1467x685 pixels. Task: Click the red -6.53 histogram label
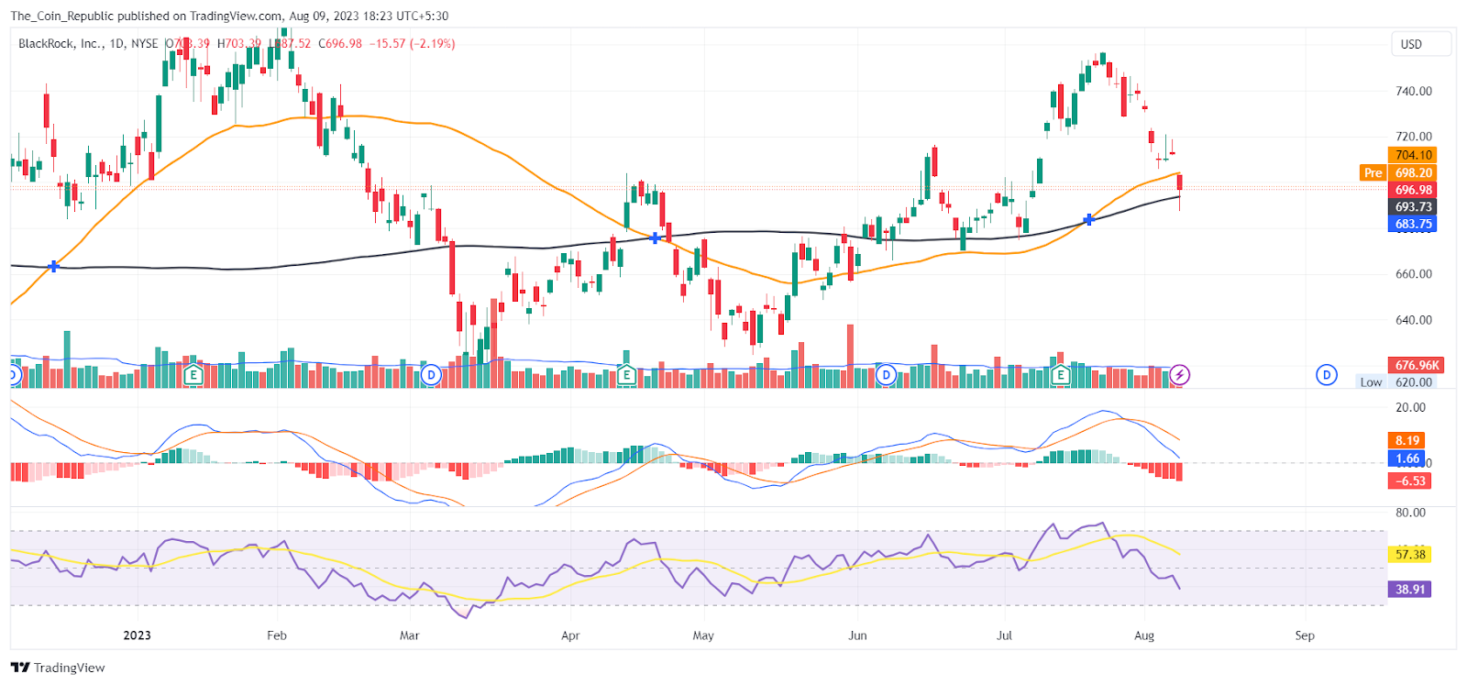[1410, 481]
